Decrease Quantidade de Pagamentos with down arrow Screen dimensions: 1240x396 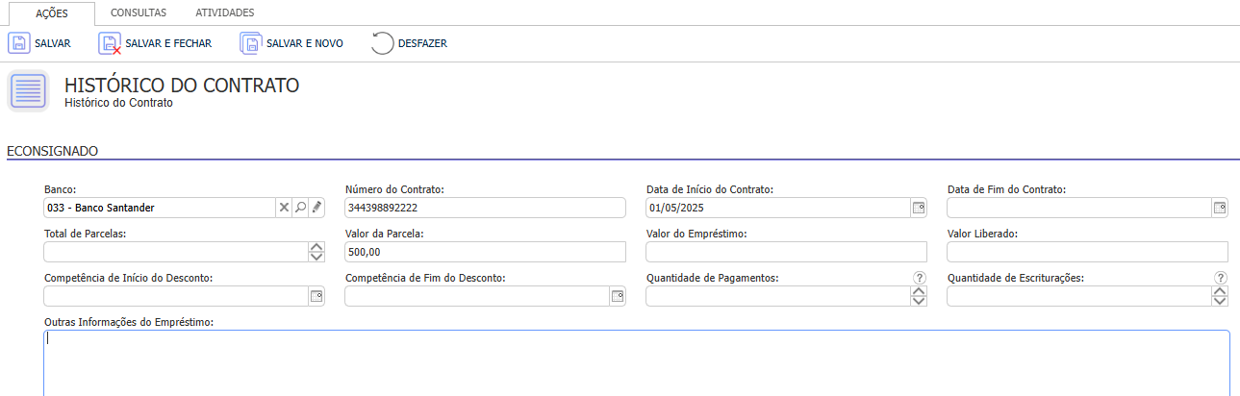click(919, 301)
